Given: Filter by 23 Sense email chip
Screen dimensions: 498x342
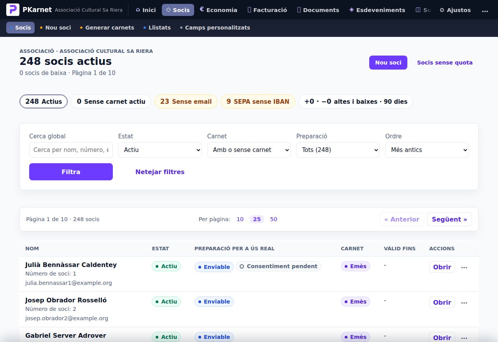Looking at the screenshot, I should [186, 101].
